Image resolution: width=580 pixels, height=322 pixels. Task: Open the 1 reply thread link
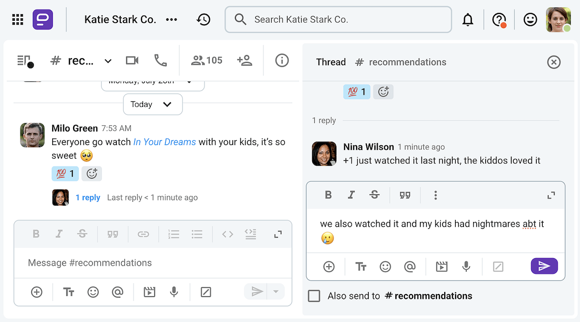point(88,197)
